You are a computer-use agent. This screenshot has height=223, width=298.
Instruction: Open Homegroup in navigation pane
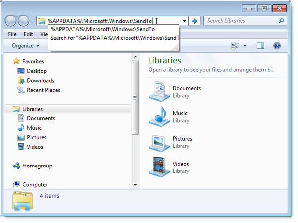[x=37, y=166]
